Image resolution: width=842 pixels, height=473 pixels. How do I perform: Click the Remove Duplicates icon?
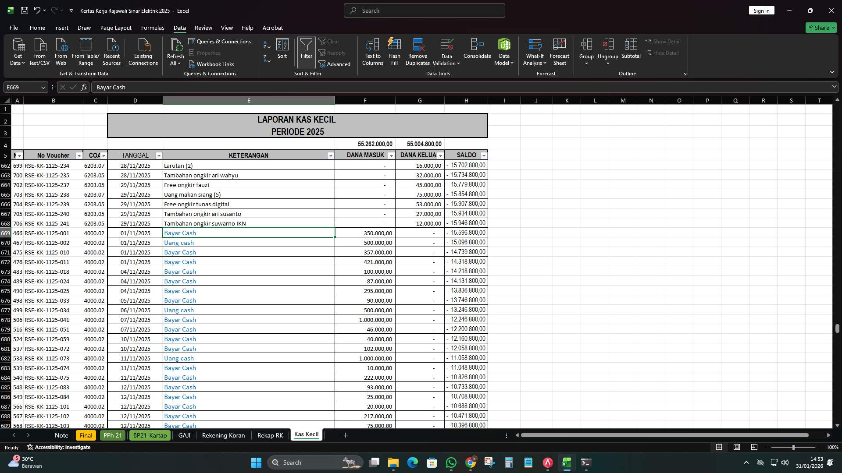pyautogui.click(x=417, y=50)
